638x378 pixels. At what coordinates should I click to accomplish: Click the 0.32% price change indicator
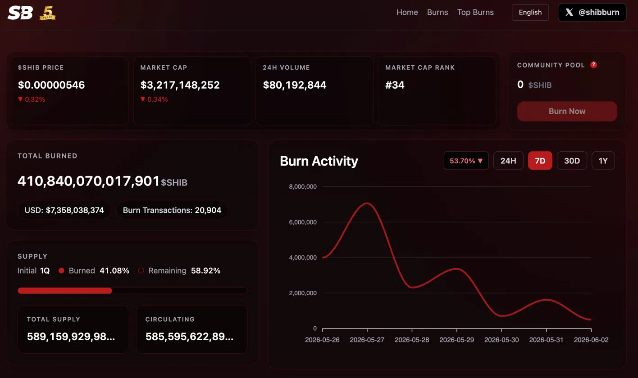point(32,99)
